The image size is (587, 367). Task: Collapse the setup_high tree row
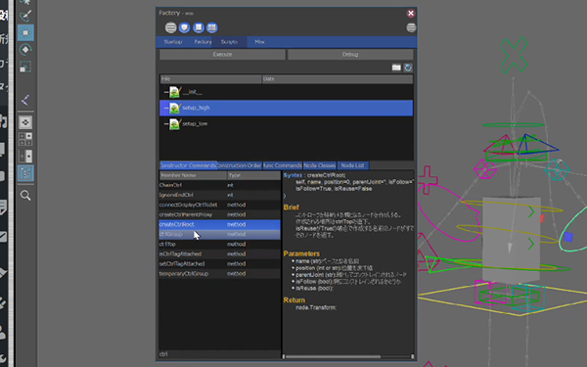pos(166,108)
